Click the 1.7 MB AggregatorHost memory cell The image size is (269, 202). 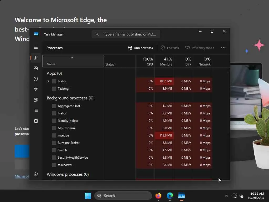click(x=164, y=106)
